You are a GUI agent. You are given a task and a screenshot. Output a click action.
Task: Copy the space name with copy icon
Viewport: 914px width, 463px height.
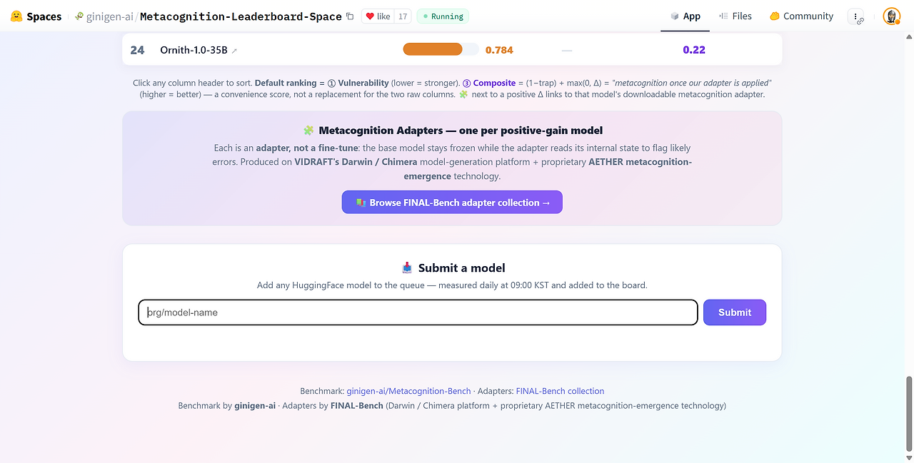tap(350, 16)
